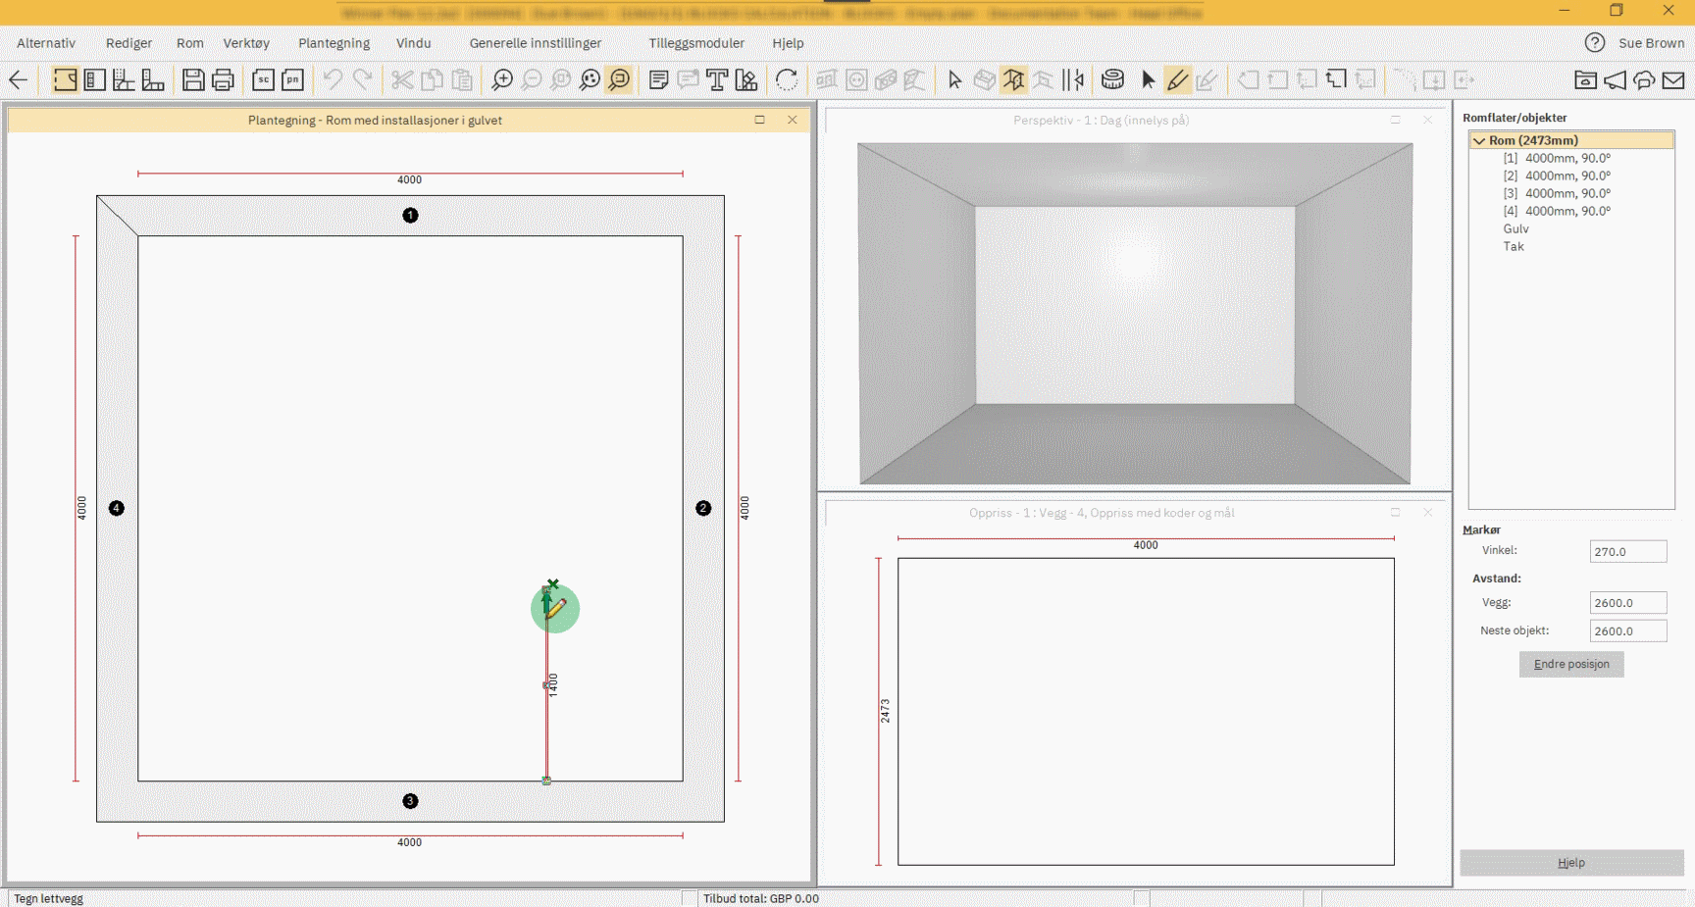The height and width of the screenshot is (907, 1695).
Task: Click the back arrow in the toolbar
Action: pos(18,80)
